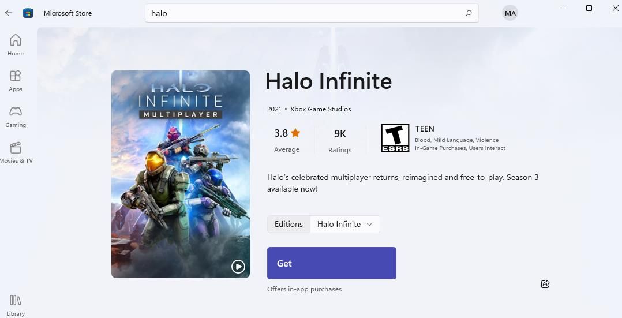The image size is (622, 318).
Task: Click the Get button
Action: pyautogui.click(x=332, y=263)
